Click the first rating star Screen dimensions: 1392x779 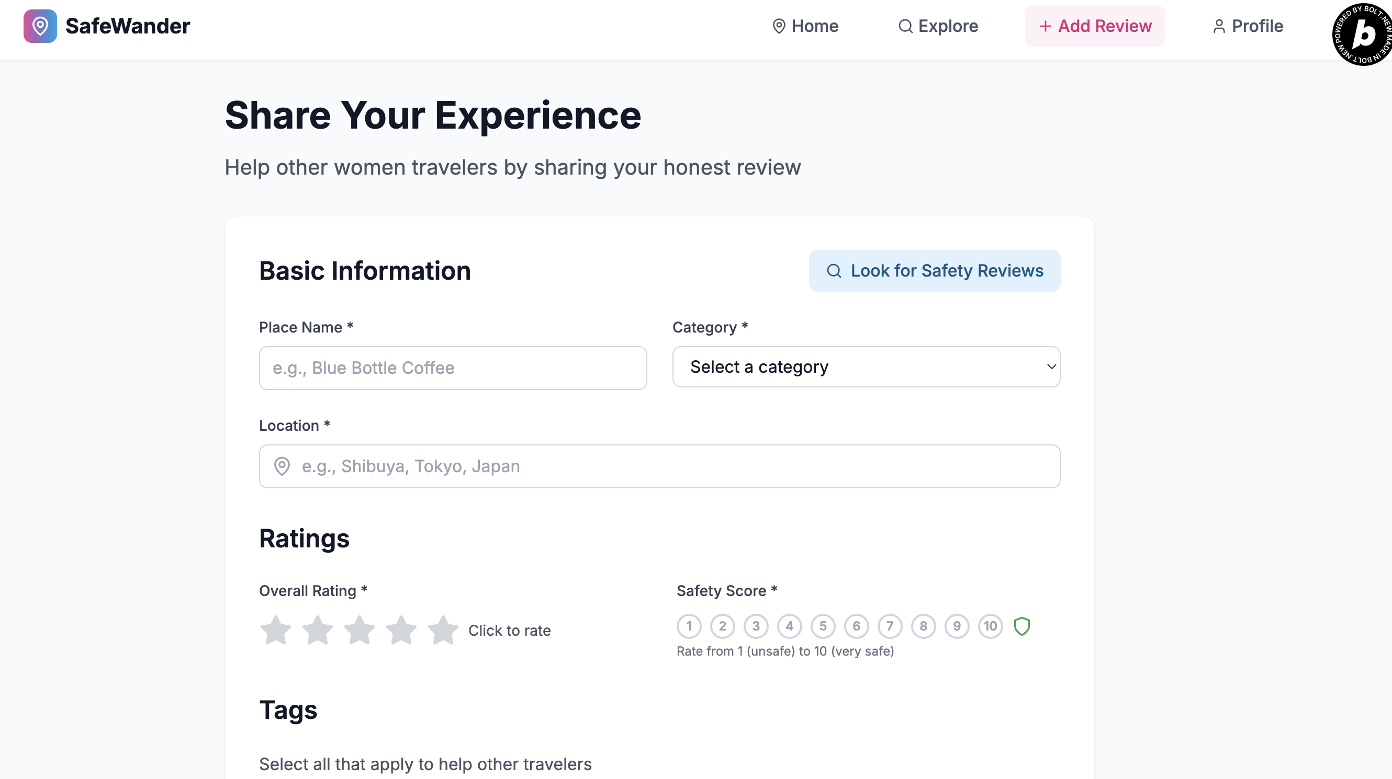276,630
